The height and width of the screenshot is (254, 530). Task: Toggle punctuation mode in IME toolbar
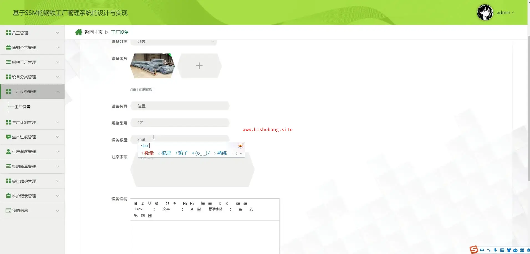pos(489,250)
